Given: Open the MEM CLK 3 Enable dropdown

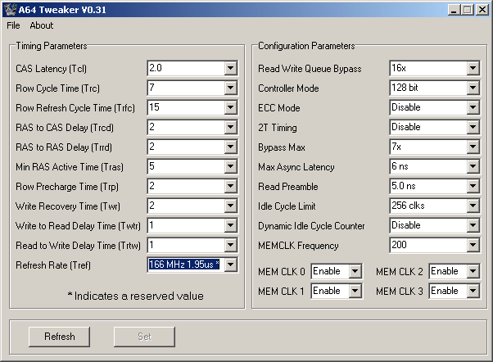Looking at the screenshot, I should [473, 291].
